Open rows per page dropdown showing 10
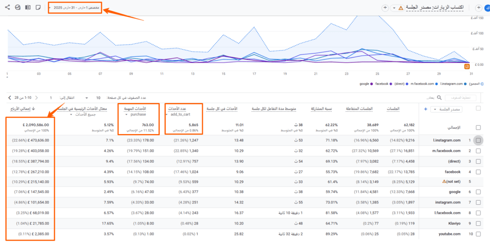Screen dimensions: 490x244 pos(92,98)
